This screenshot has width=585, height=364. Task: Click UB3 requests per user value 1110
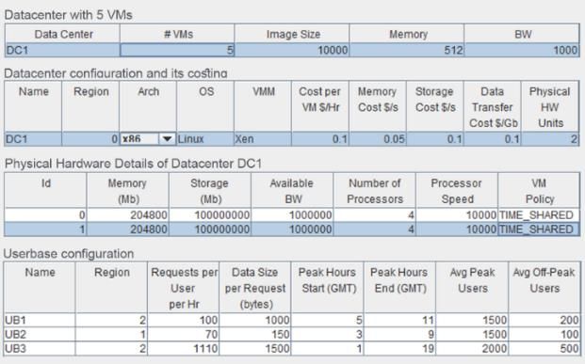(184, 348)
